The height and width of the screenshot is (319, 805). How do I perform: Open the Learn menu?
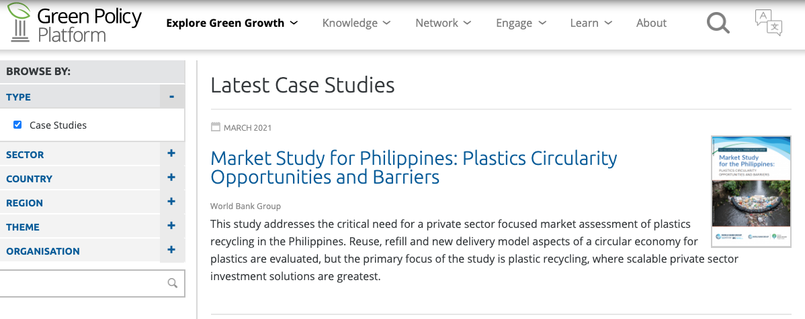591,23
